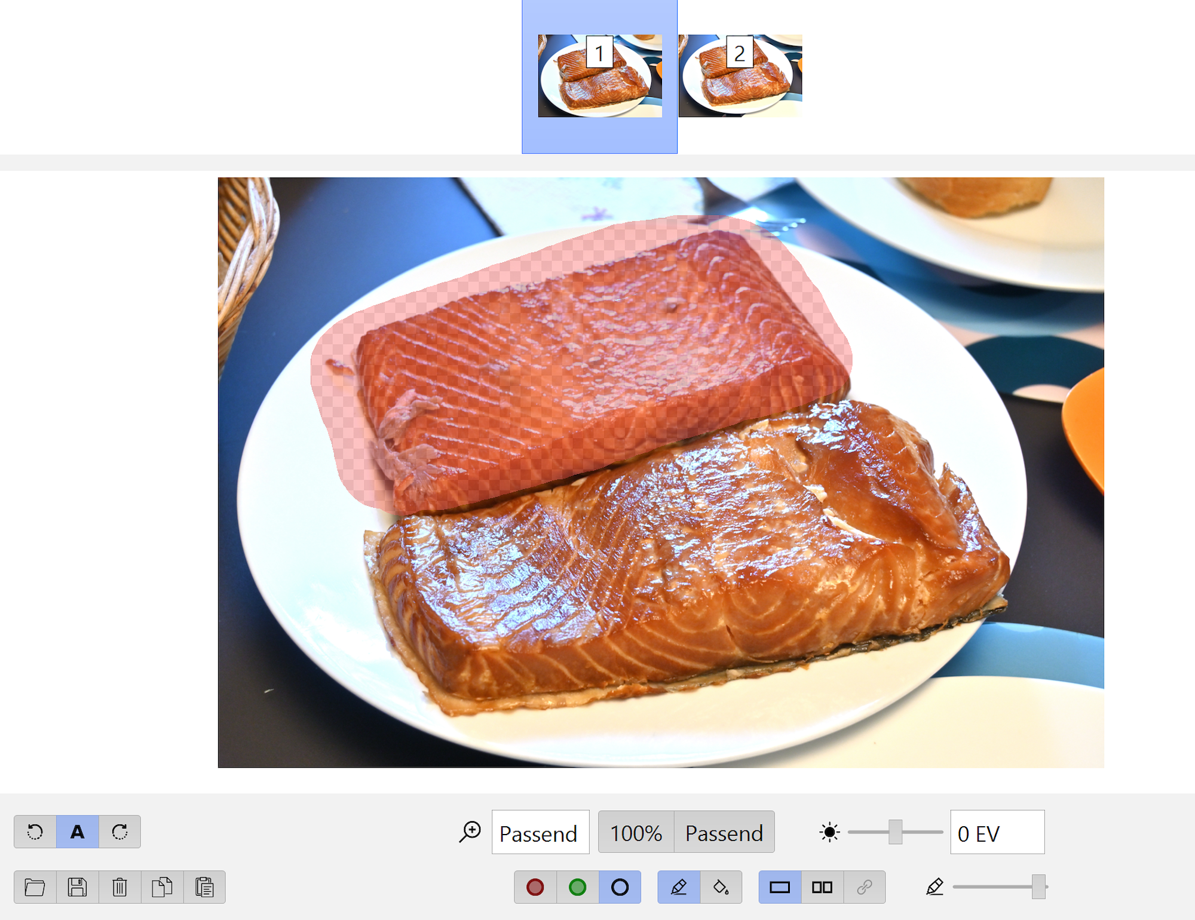Select image thumbnail number 2

point(740,76)
